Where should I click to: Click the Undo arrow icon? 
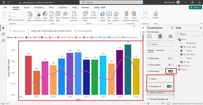tap(8, 2)
